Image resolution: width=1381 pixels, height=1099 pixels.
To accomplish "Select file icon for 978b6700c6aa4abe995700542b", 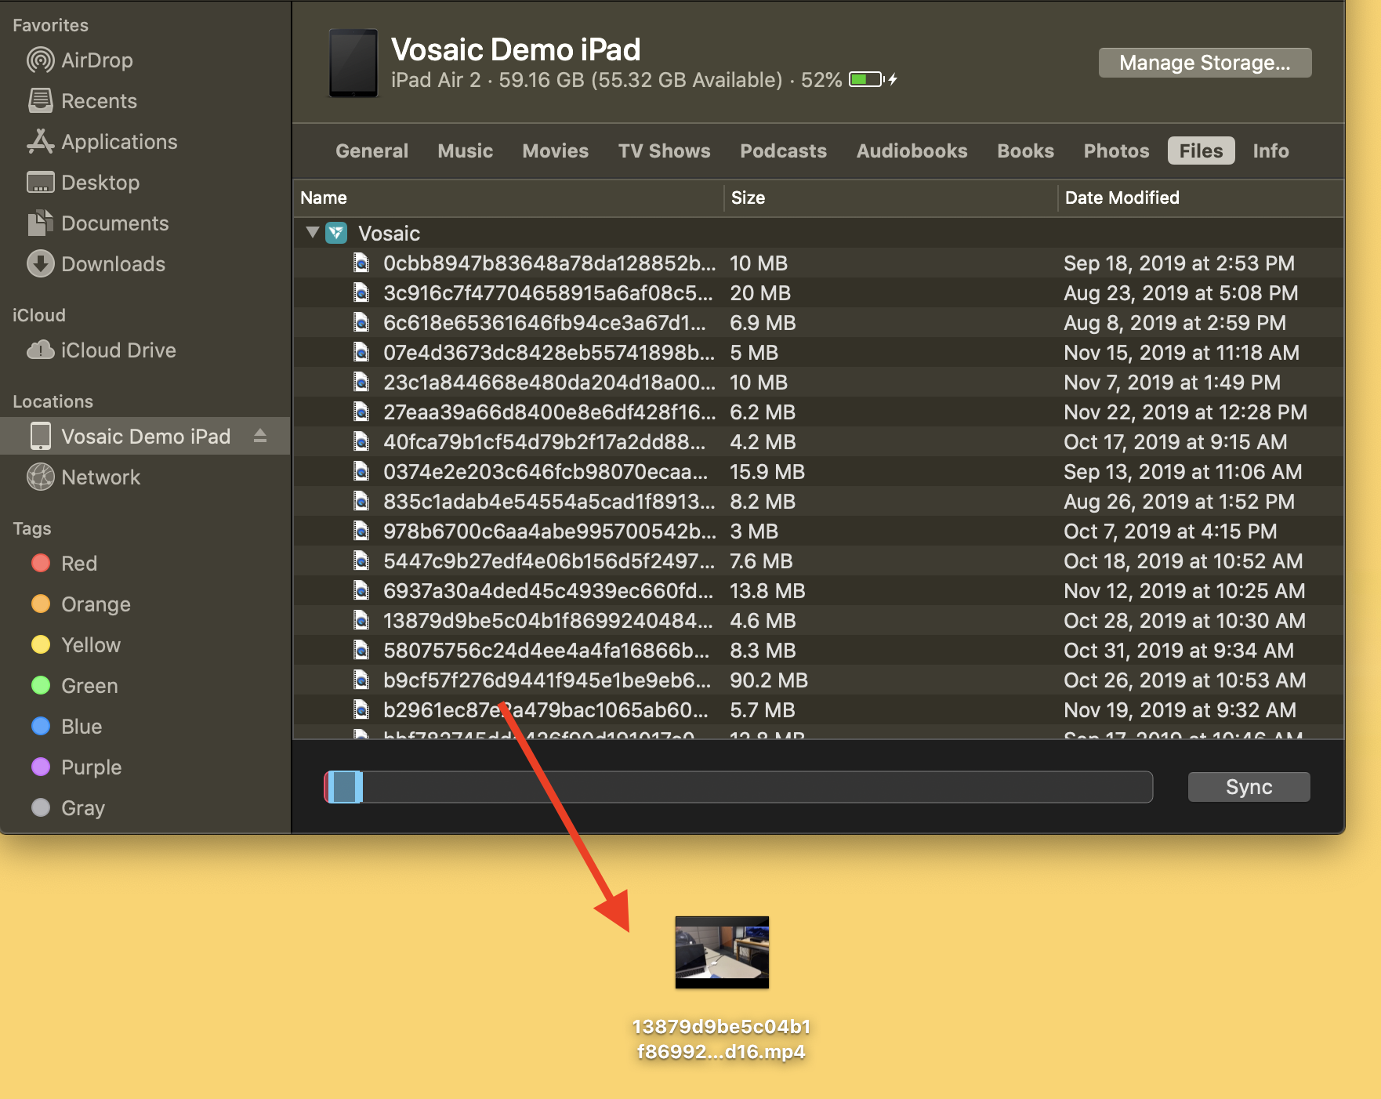I will pos(361,531).
